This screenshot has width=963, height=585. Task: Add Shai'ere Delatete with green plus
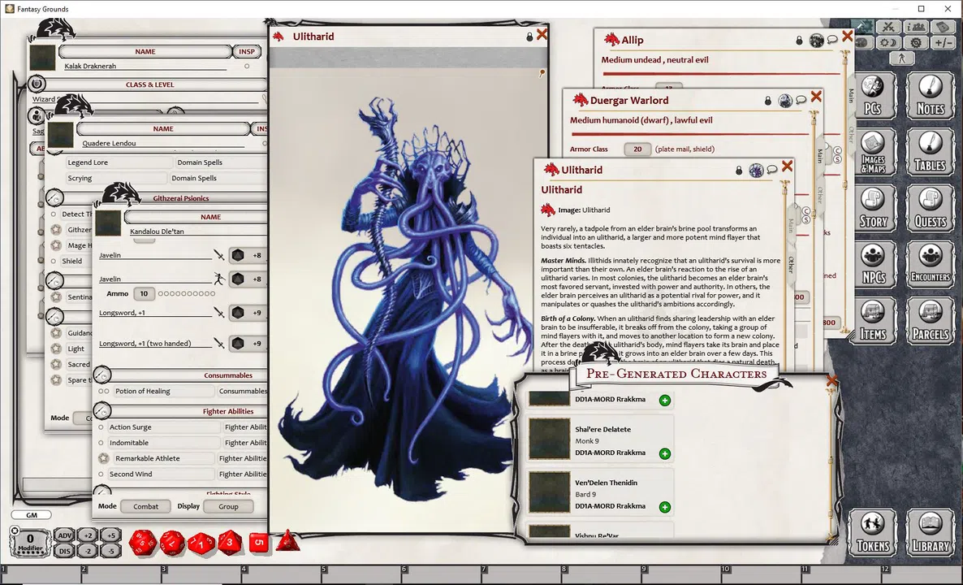point(664,453)
